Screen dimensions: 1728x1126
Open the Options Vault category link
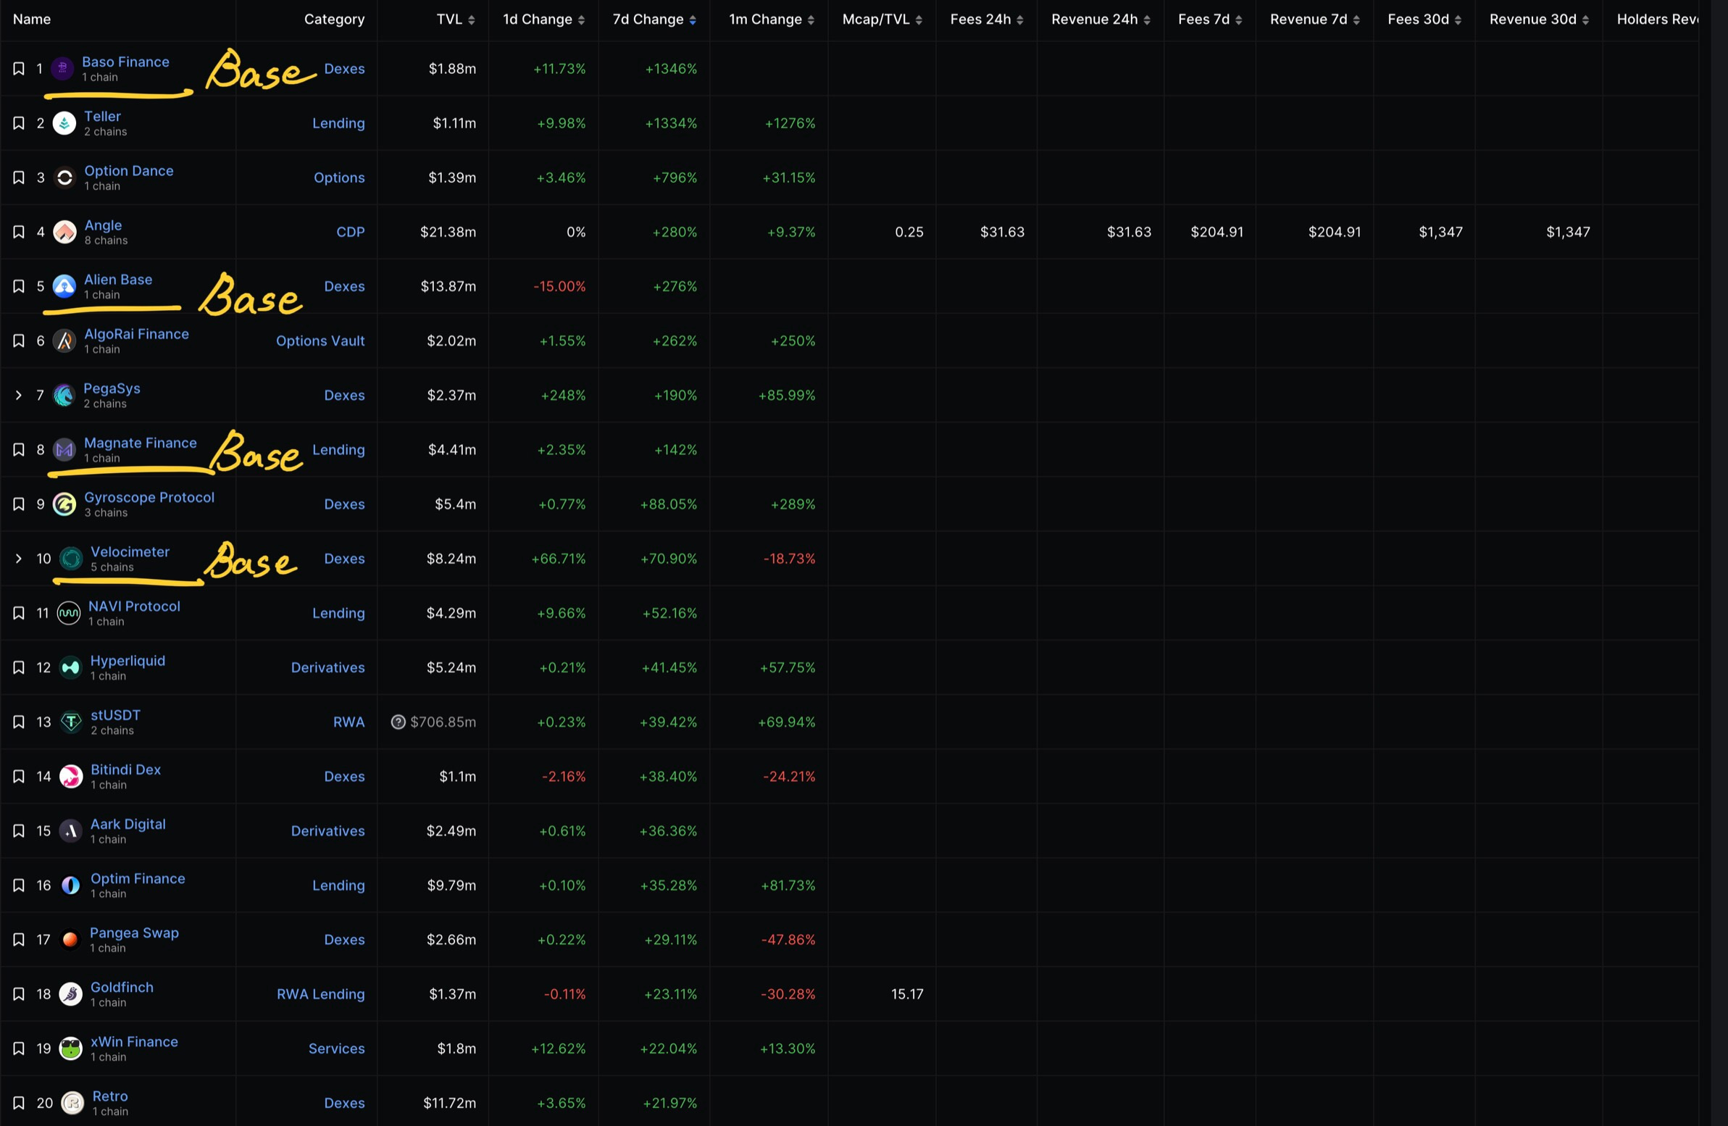click(x=320, y=341)
